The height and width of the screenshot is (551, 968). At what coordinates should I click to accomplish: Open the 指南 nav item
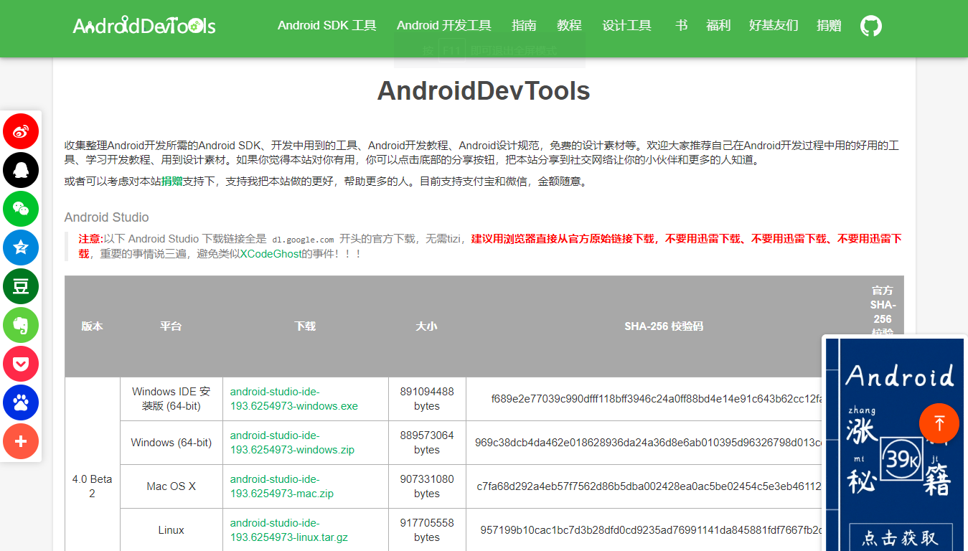(524, 26)
